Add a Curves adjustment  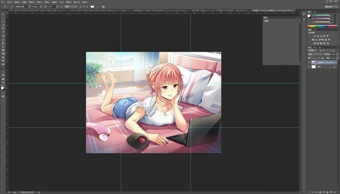[321, 36]
